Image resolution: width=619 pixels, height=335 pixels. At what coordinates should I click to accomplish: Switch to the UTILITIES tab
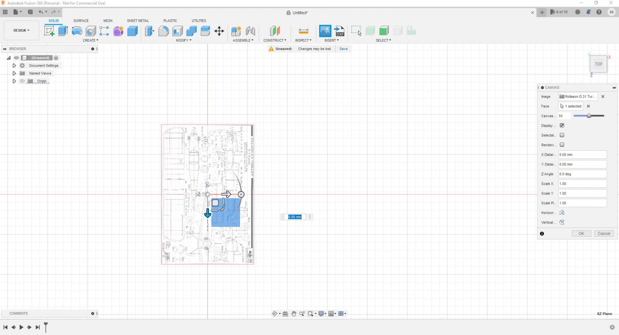click(199, 21)
